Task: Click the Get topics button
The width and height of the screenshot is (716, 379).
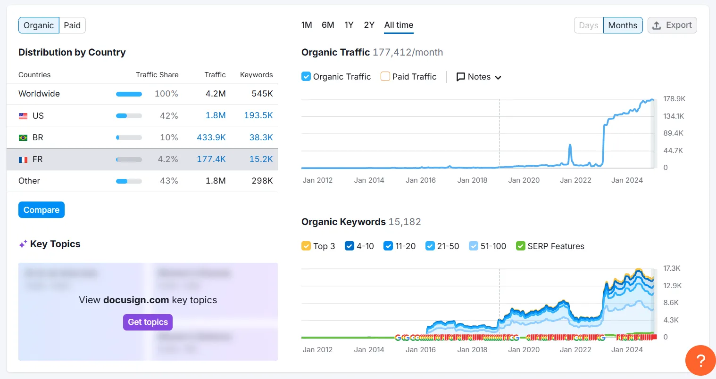Action: pos(148,322)
